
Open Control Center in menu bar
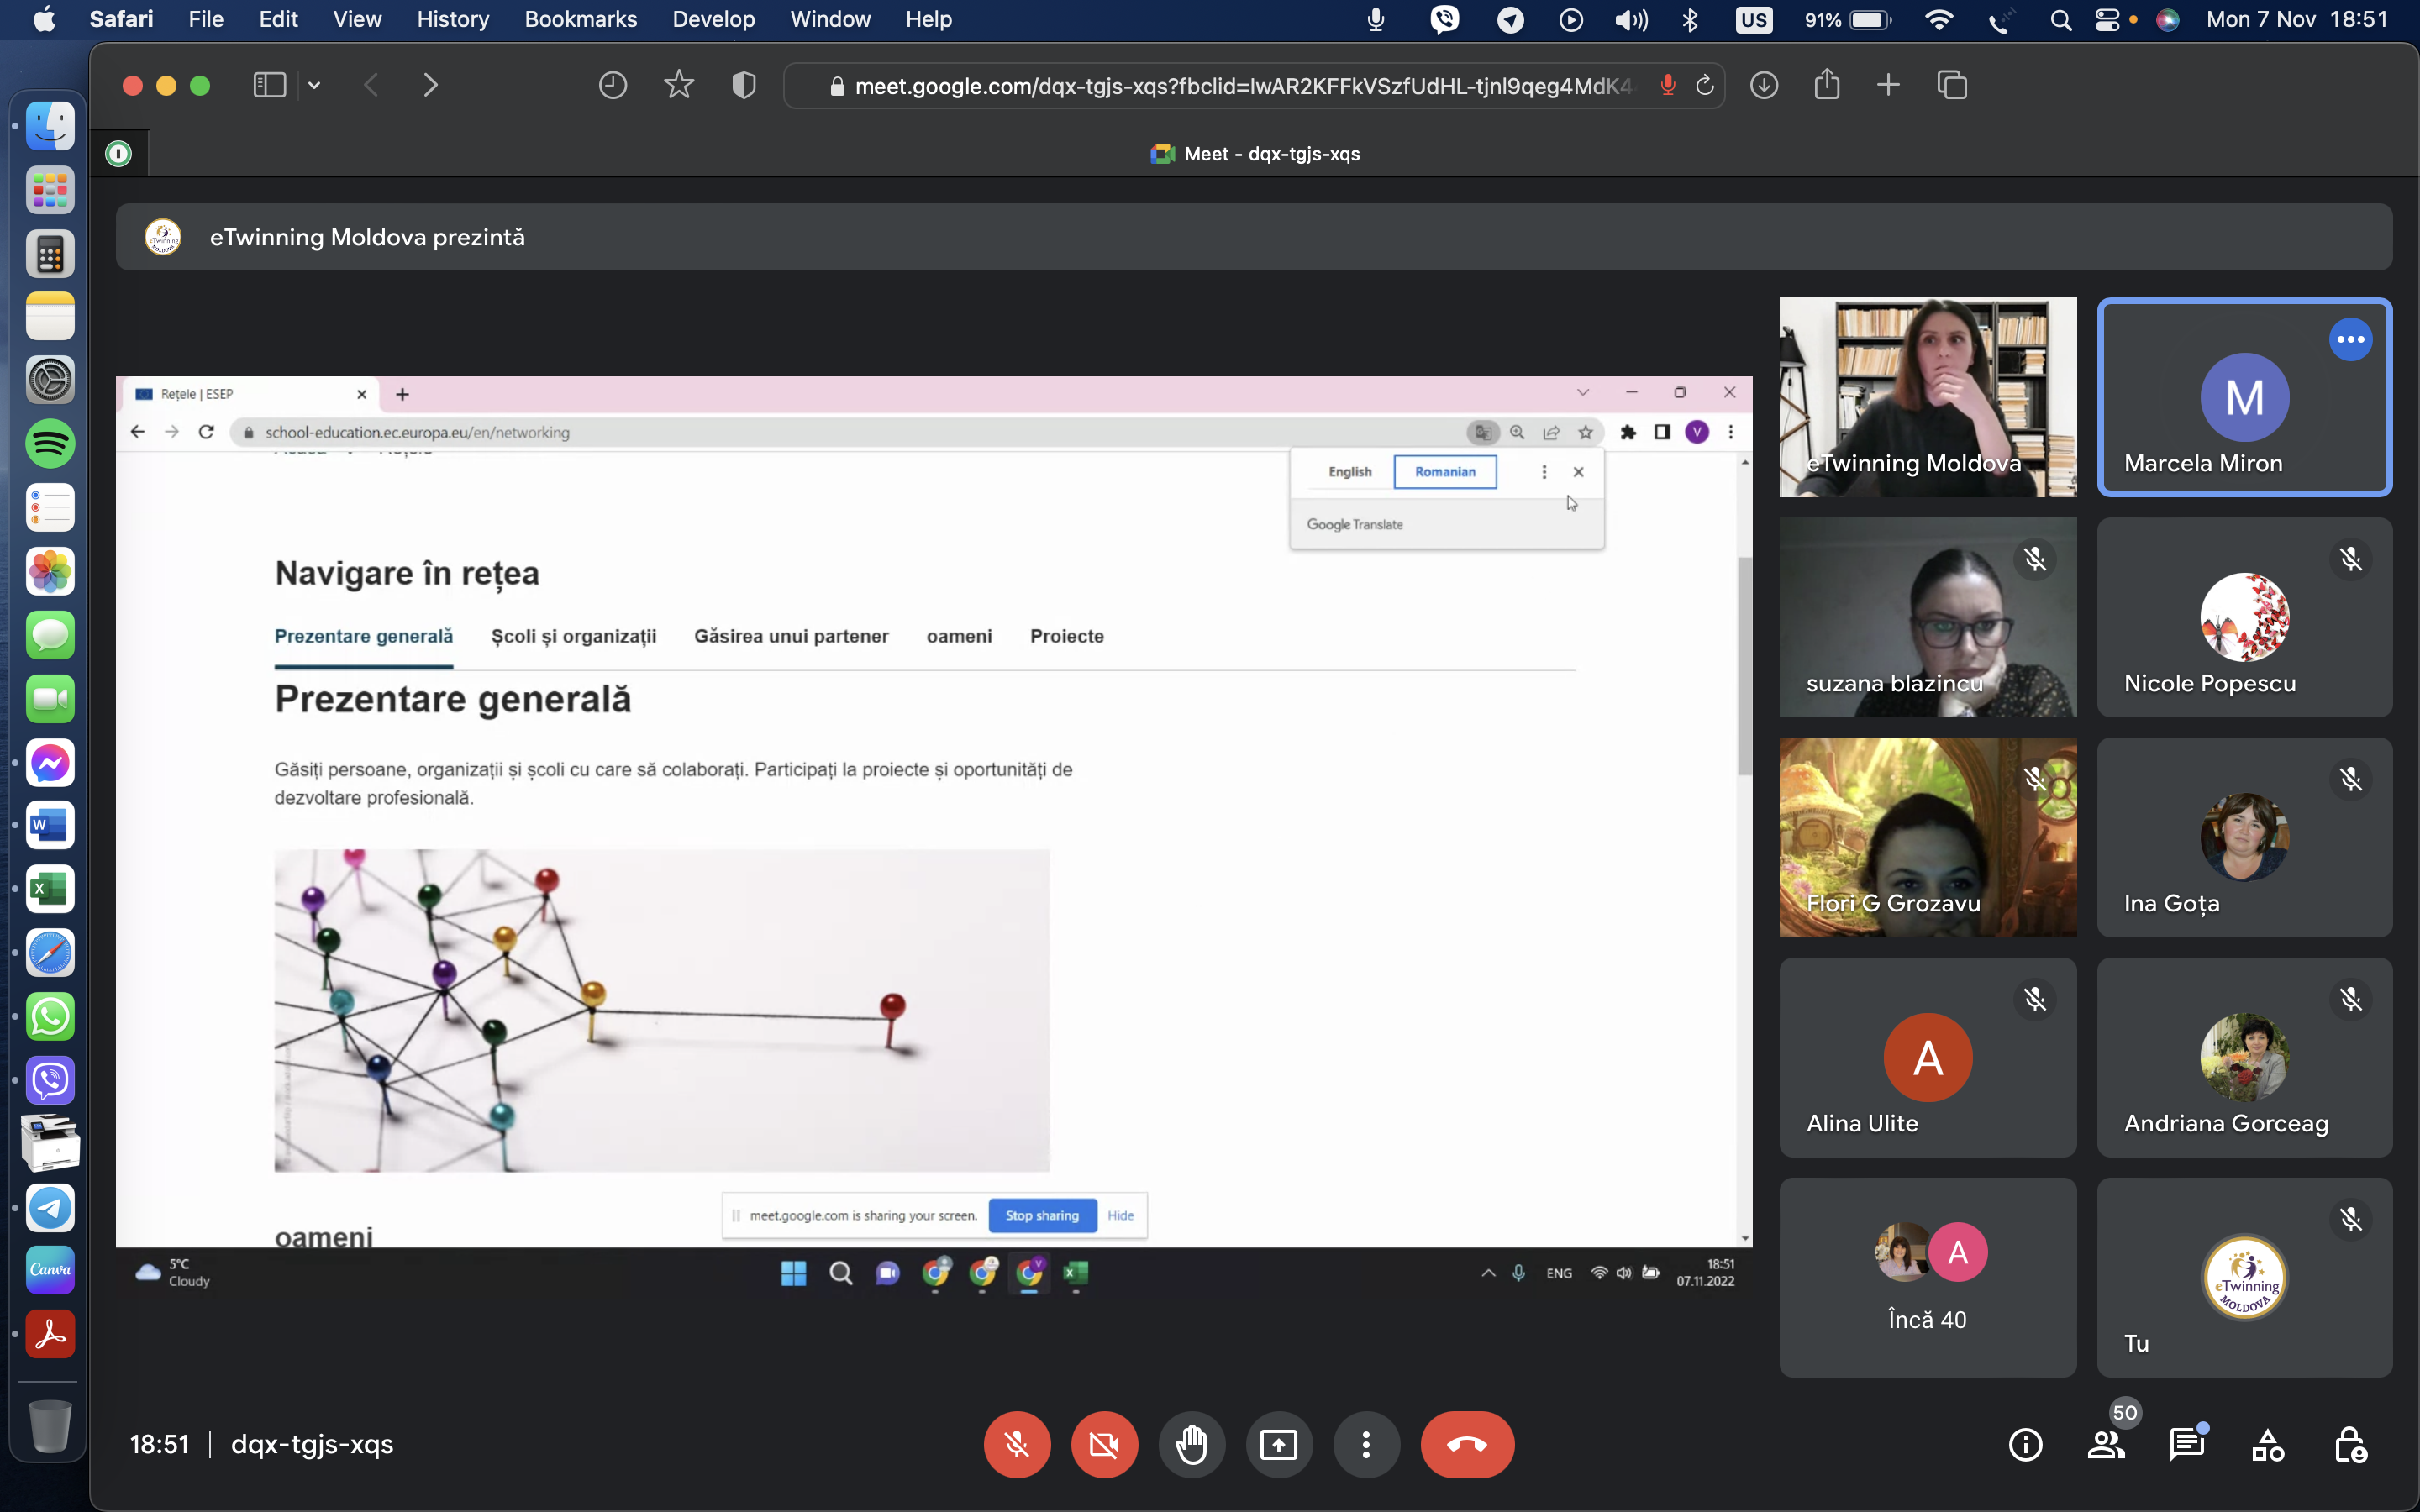2107,19
